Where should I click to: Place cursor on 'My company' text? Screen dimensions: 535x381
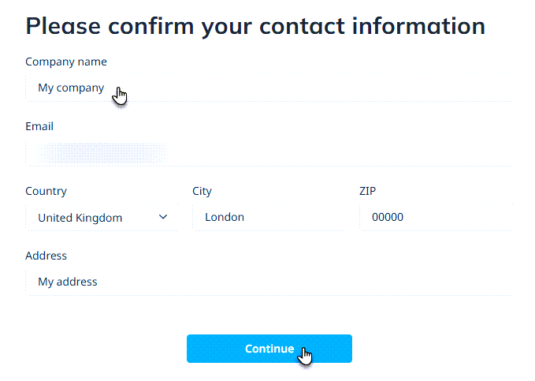click(x=71, y=88)
